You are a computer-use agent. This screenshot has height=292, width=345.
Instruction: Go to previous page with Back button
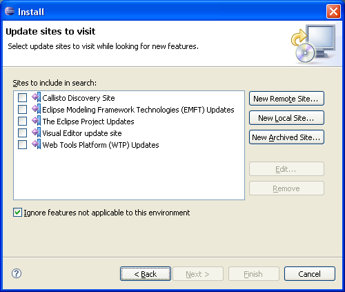point(146,274)
